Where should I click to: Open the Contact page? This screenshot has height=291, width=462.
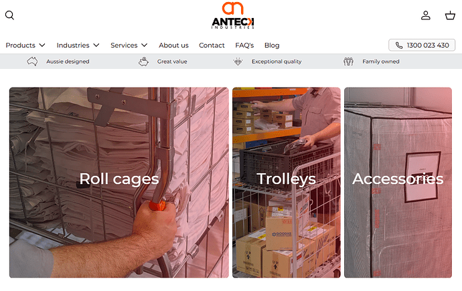click(x=212, y=45)
